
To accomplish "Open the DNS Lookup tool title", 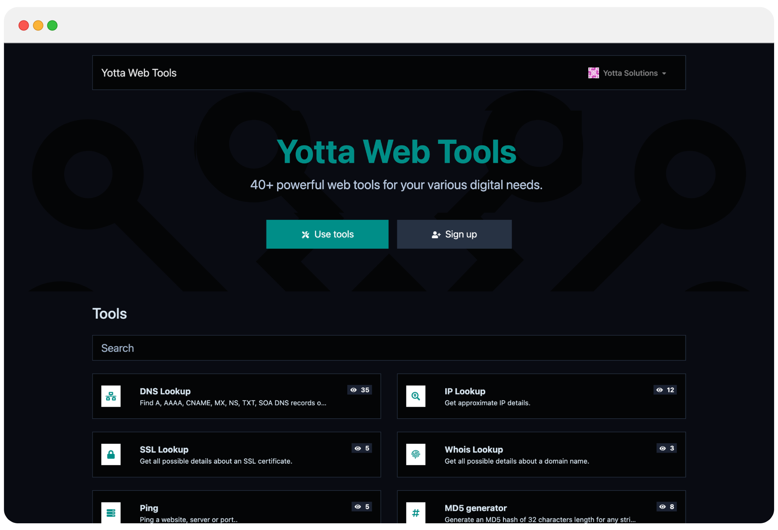I will [x=165, y=391].
